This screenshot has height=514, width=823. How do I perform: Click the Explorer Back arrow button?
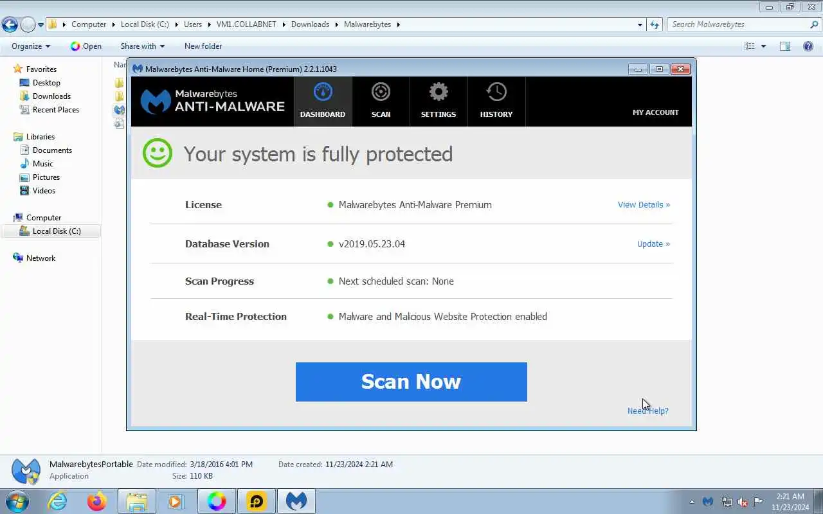[x=10, y=24]
